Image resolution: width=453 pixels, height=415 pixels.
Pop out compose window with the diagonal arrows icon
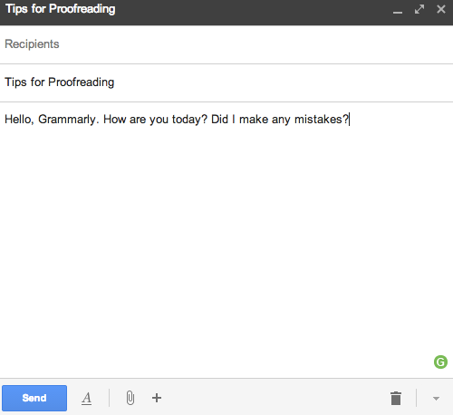(x=419, y=9)
